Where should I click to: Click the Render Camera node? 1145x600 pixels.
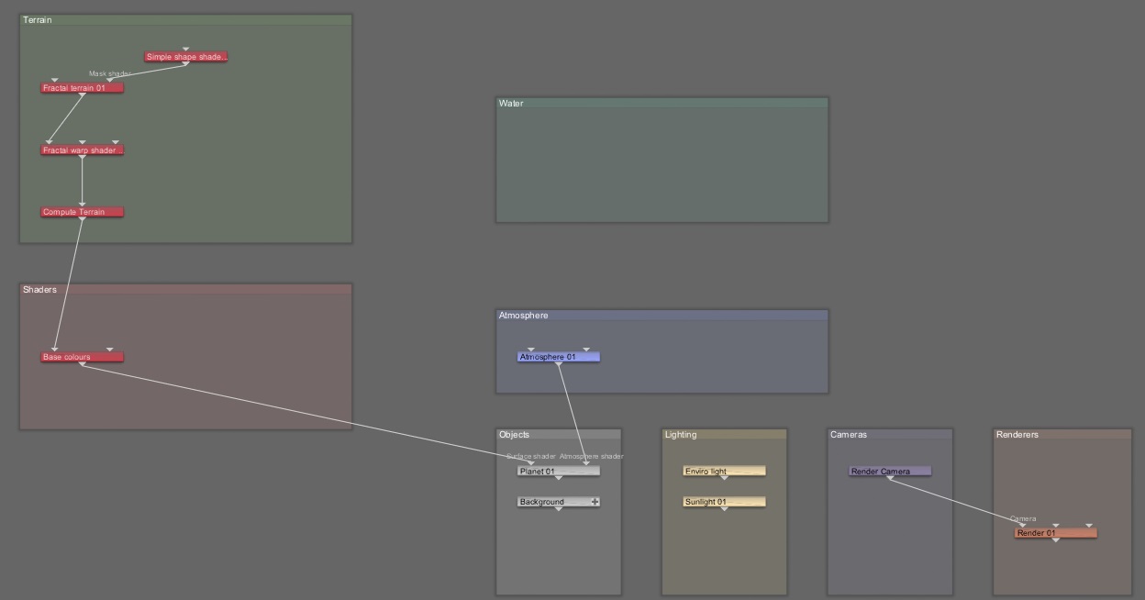(x=889, y=472)
